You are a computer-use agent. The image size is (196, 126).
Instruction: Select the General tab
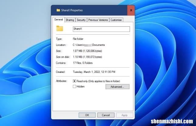[x=58, y=20]
